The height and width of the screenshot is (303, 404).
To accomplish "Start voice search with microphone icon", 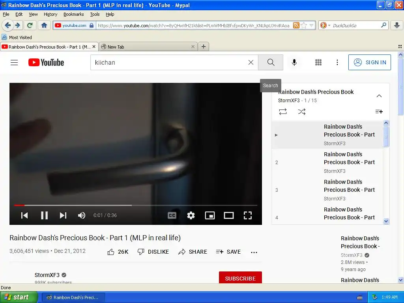I will [x=294, y=62].
